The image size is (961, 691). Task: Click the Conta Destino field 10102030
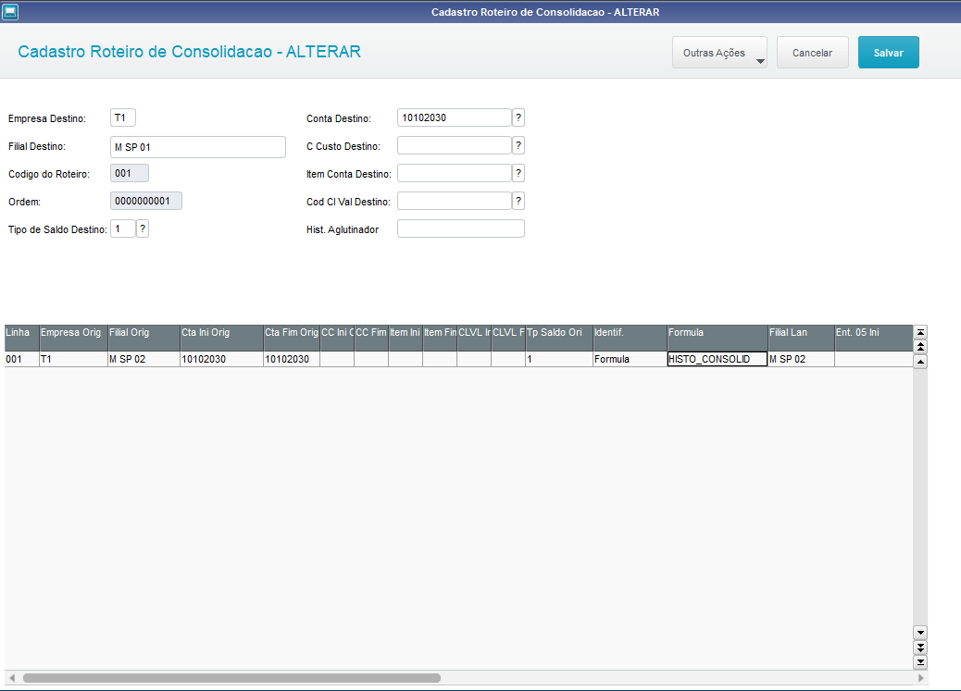pyautogui.click(x=455, y=117)
